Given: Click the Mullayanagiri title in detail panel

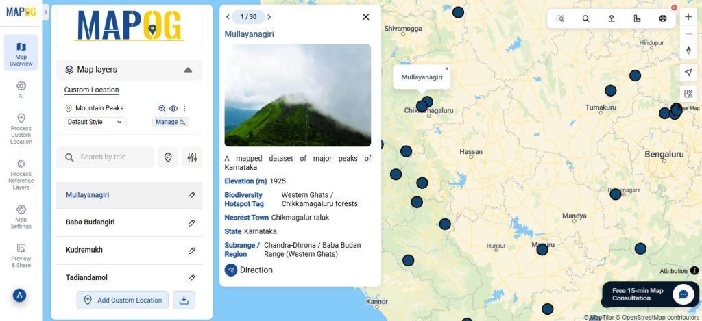Looking at the screenshot, I should 250,34.
